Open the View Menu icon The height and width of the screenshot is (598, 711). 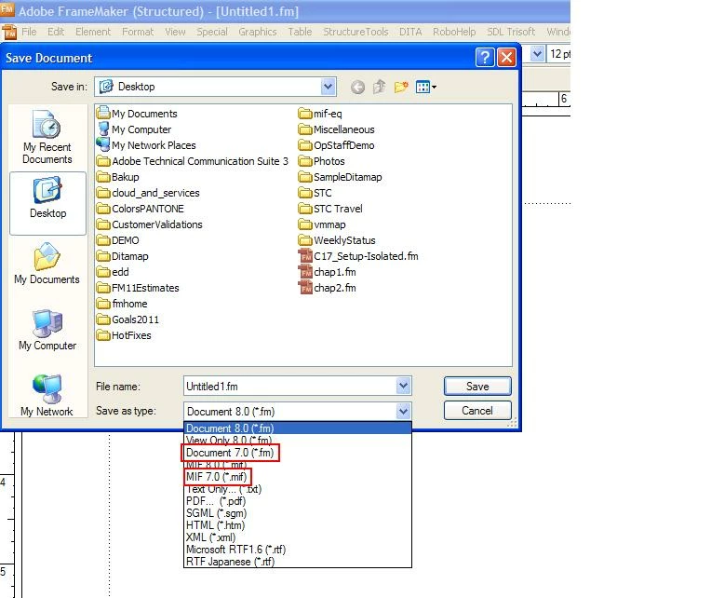(x=426, y=87)
